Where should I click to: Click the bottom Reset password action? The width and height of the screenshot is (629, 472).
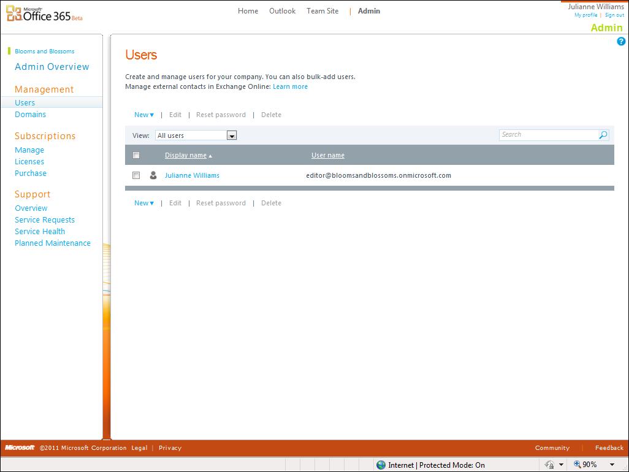[x=221, y=203]
